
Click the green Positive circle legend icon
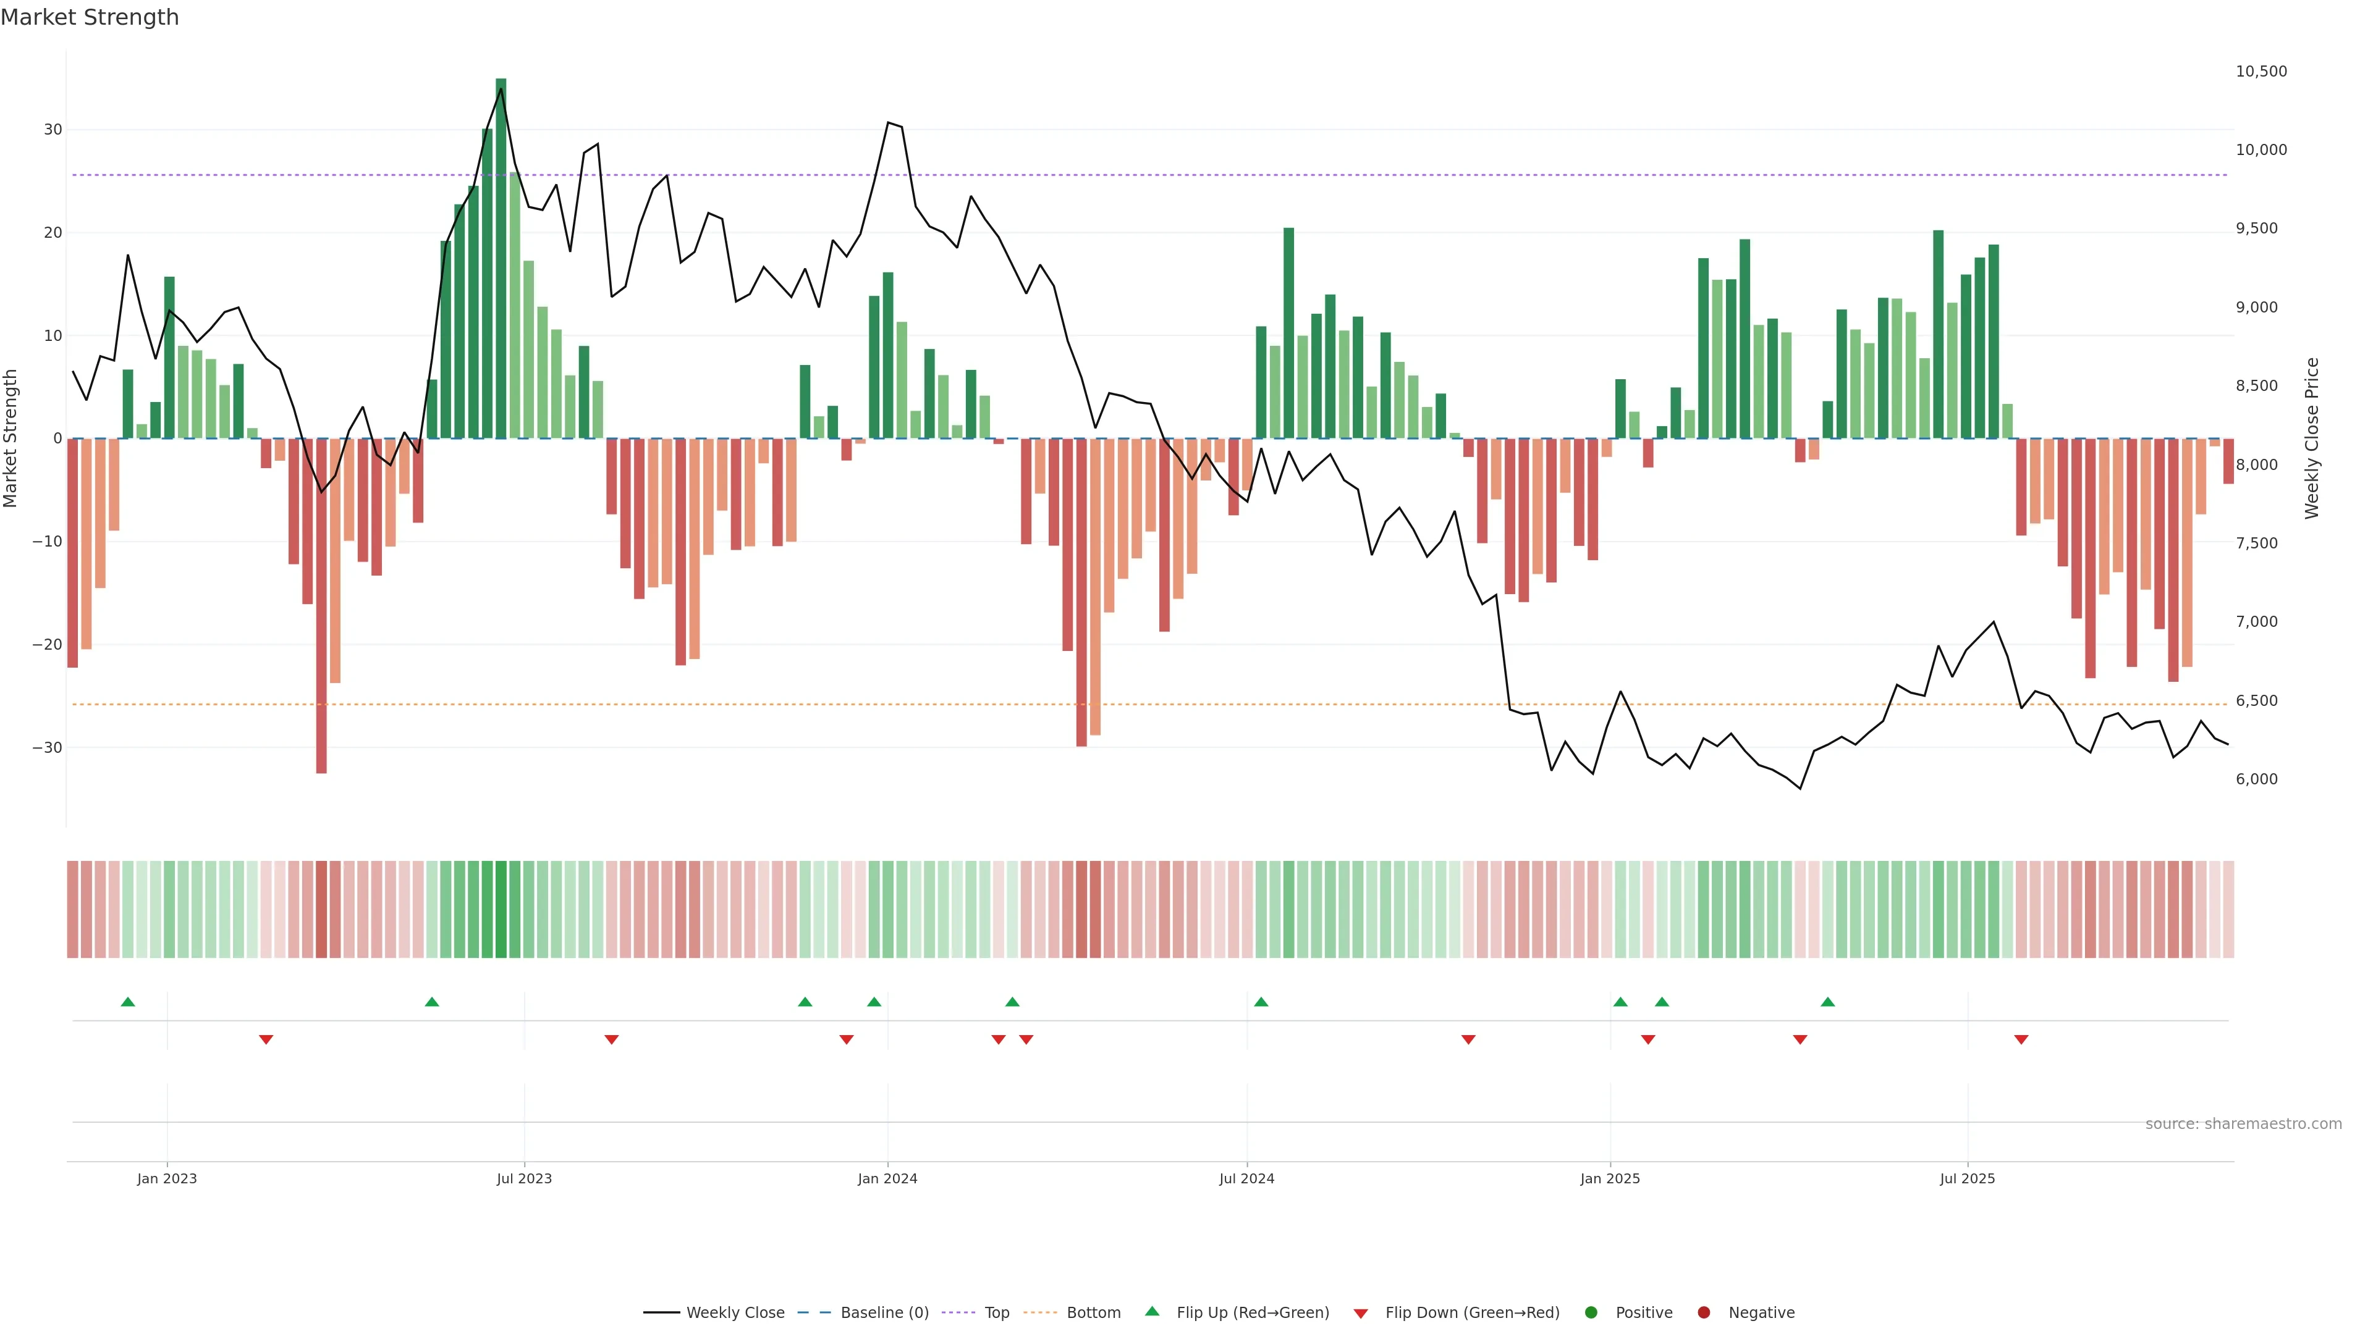point(1591,1313)
